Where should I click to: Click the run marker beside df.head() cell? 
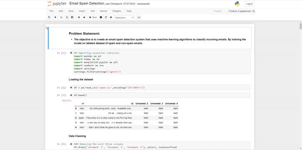(x=71, y=95)
